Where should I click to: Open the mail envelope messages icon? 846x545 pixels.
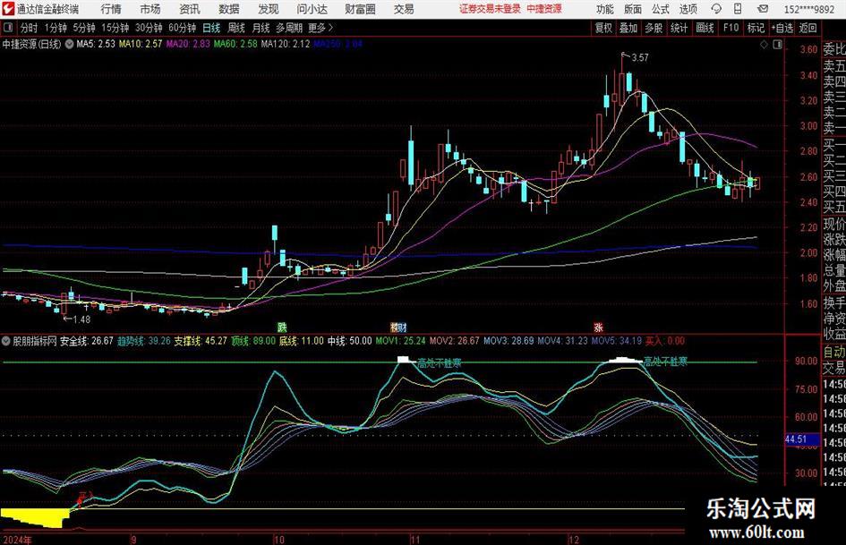763,9
